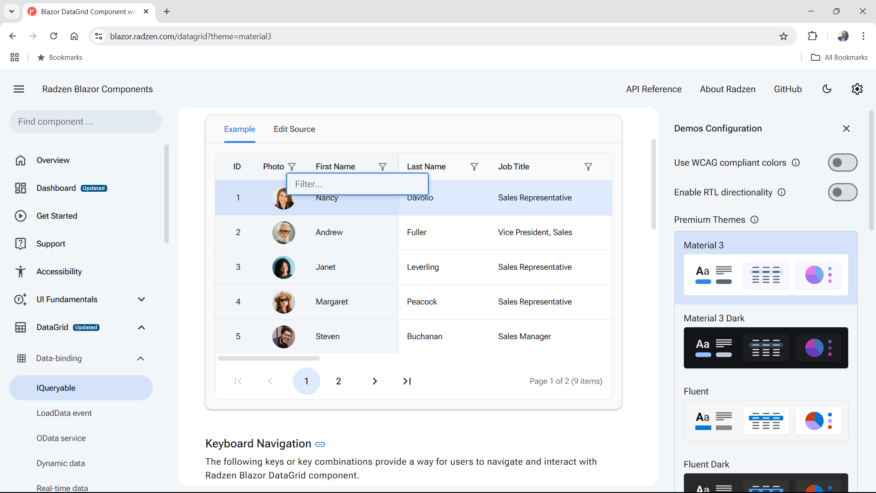Image resolution: width=876 pixels, height=493 pixels.
Task: Collapse the DataGrid section chevron
Action: click(141, 327)
